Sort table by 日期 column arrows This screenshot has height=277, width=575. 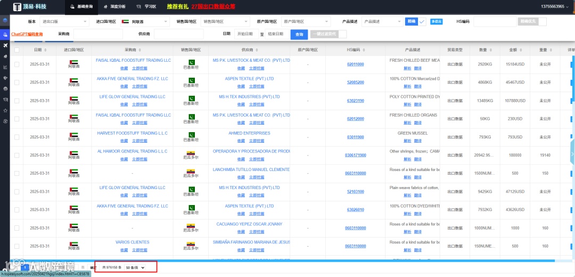click(x=45, y=50)
